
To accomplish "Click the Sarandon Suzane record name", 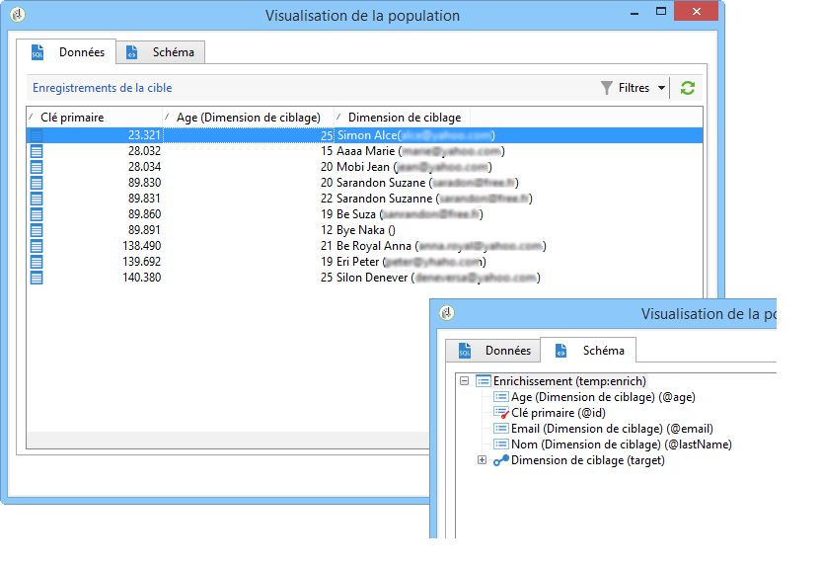I will click(381, 183).
